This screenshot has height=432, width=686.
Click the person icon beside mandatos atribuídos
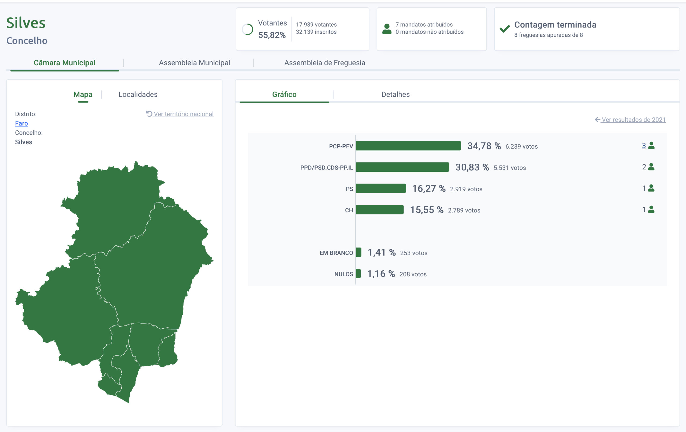(387, 29)
